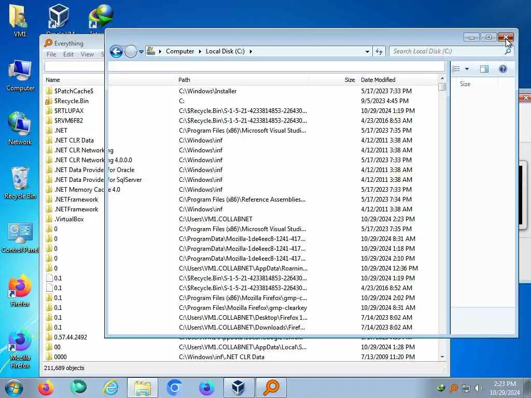531x398 pixels.
Task: Open recent locations dropdown next to Forward
Action: [x=141, y=51]
